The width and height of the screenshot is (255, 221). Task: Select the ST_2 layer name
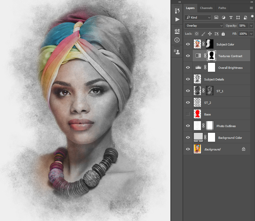point(208,103)
